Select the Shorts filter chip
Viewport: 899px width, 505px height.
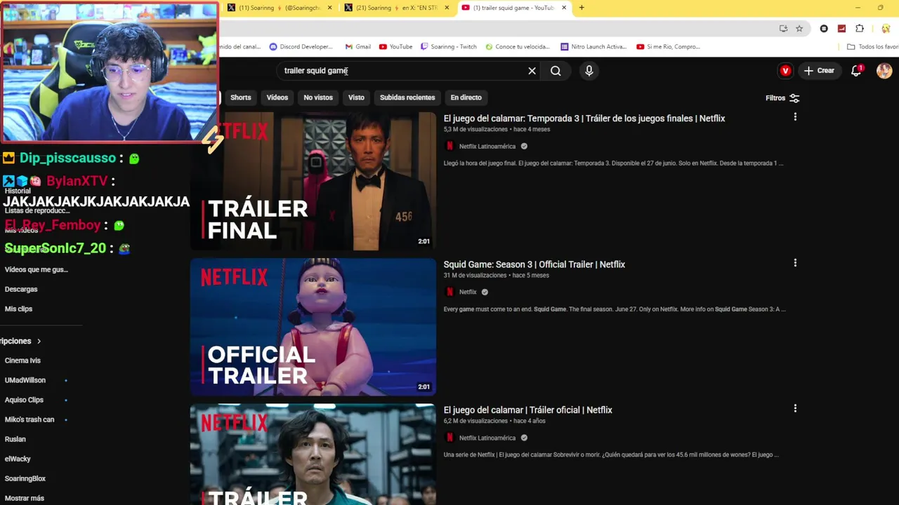tap(241, 97)
